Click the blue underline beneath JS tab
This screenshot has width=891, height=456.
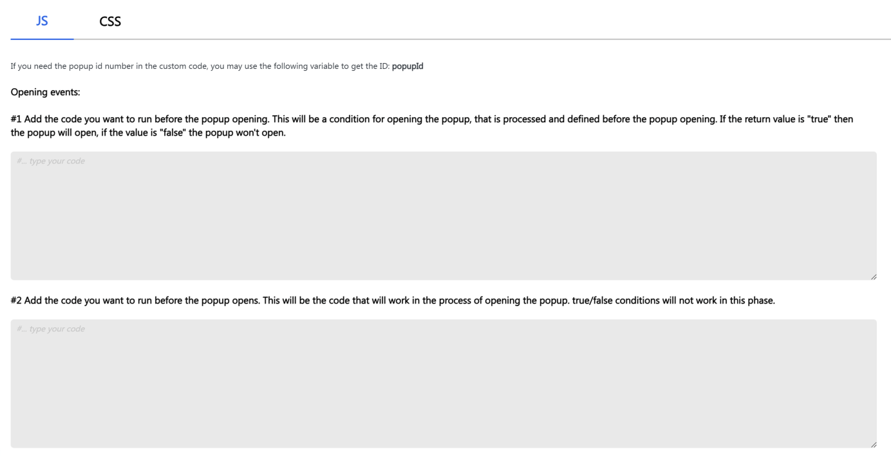tap(42, 39)
